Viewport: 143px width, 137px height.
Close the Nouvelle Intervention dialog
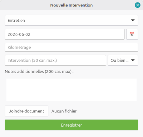pyautogui.click(x=138, y=5)
